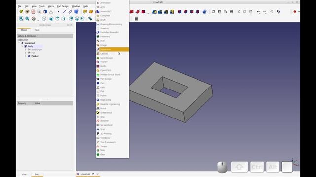Click the Draw Style icon
This screenshot has height=177, width=316.
(x=34, y=19)
